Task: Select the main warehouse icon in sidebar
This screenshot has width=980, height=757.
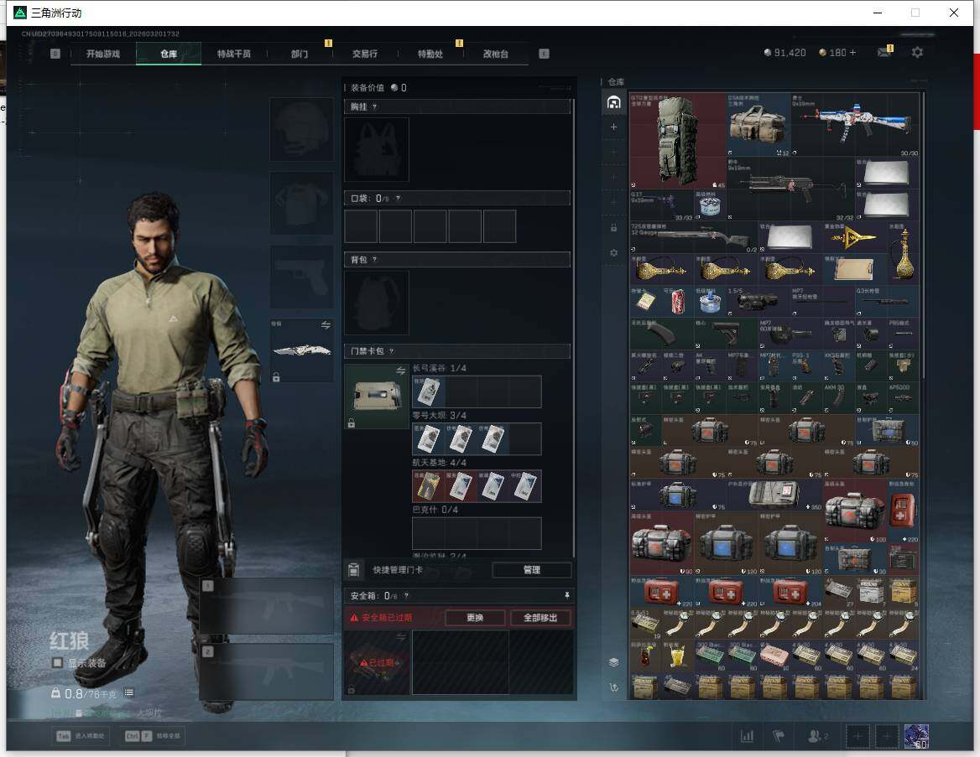Action: (613, 102)
